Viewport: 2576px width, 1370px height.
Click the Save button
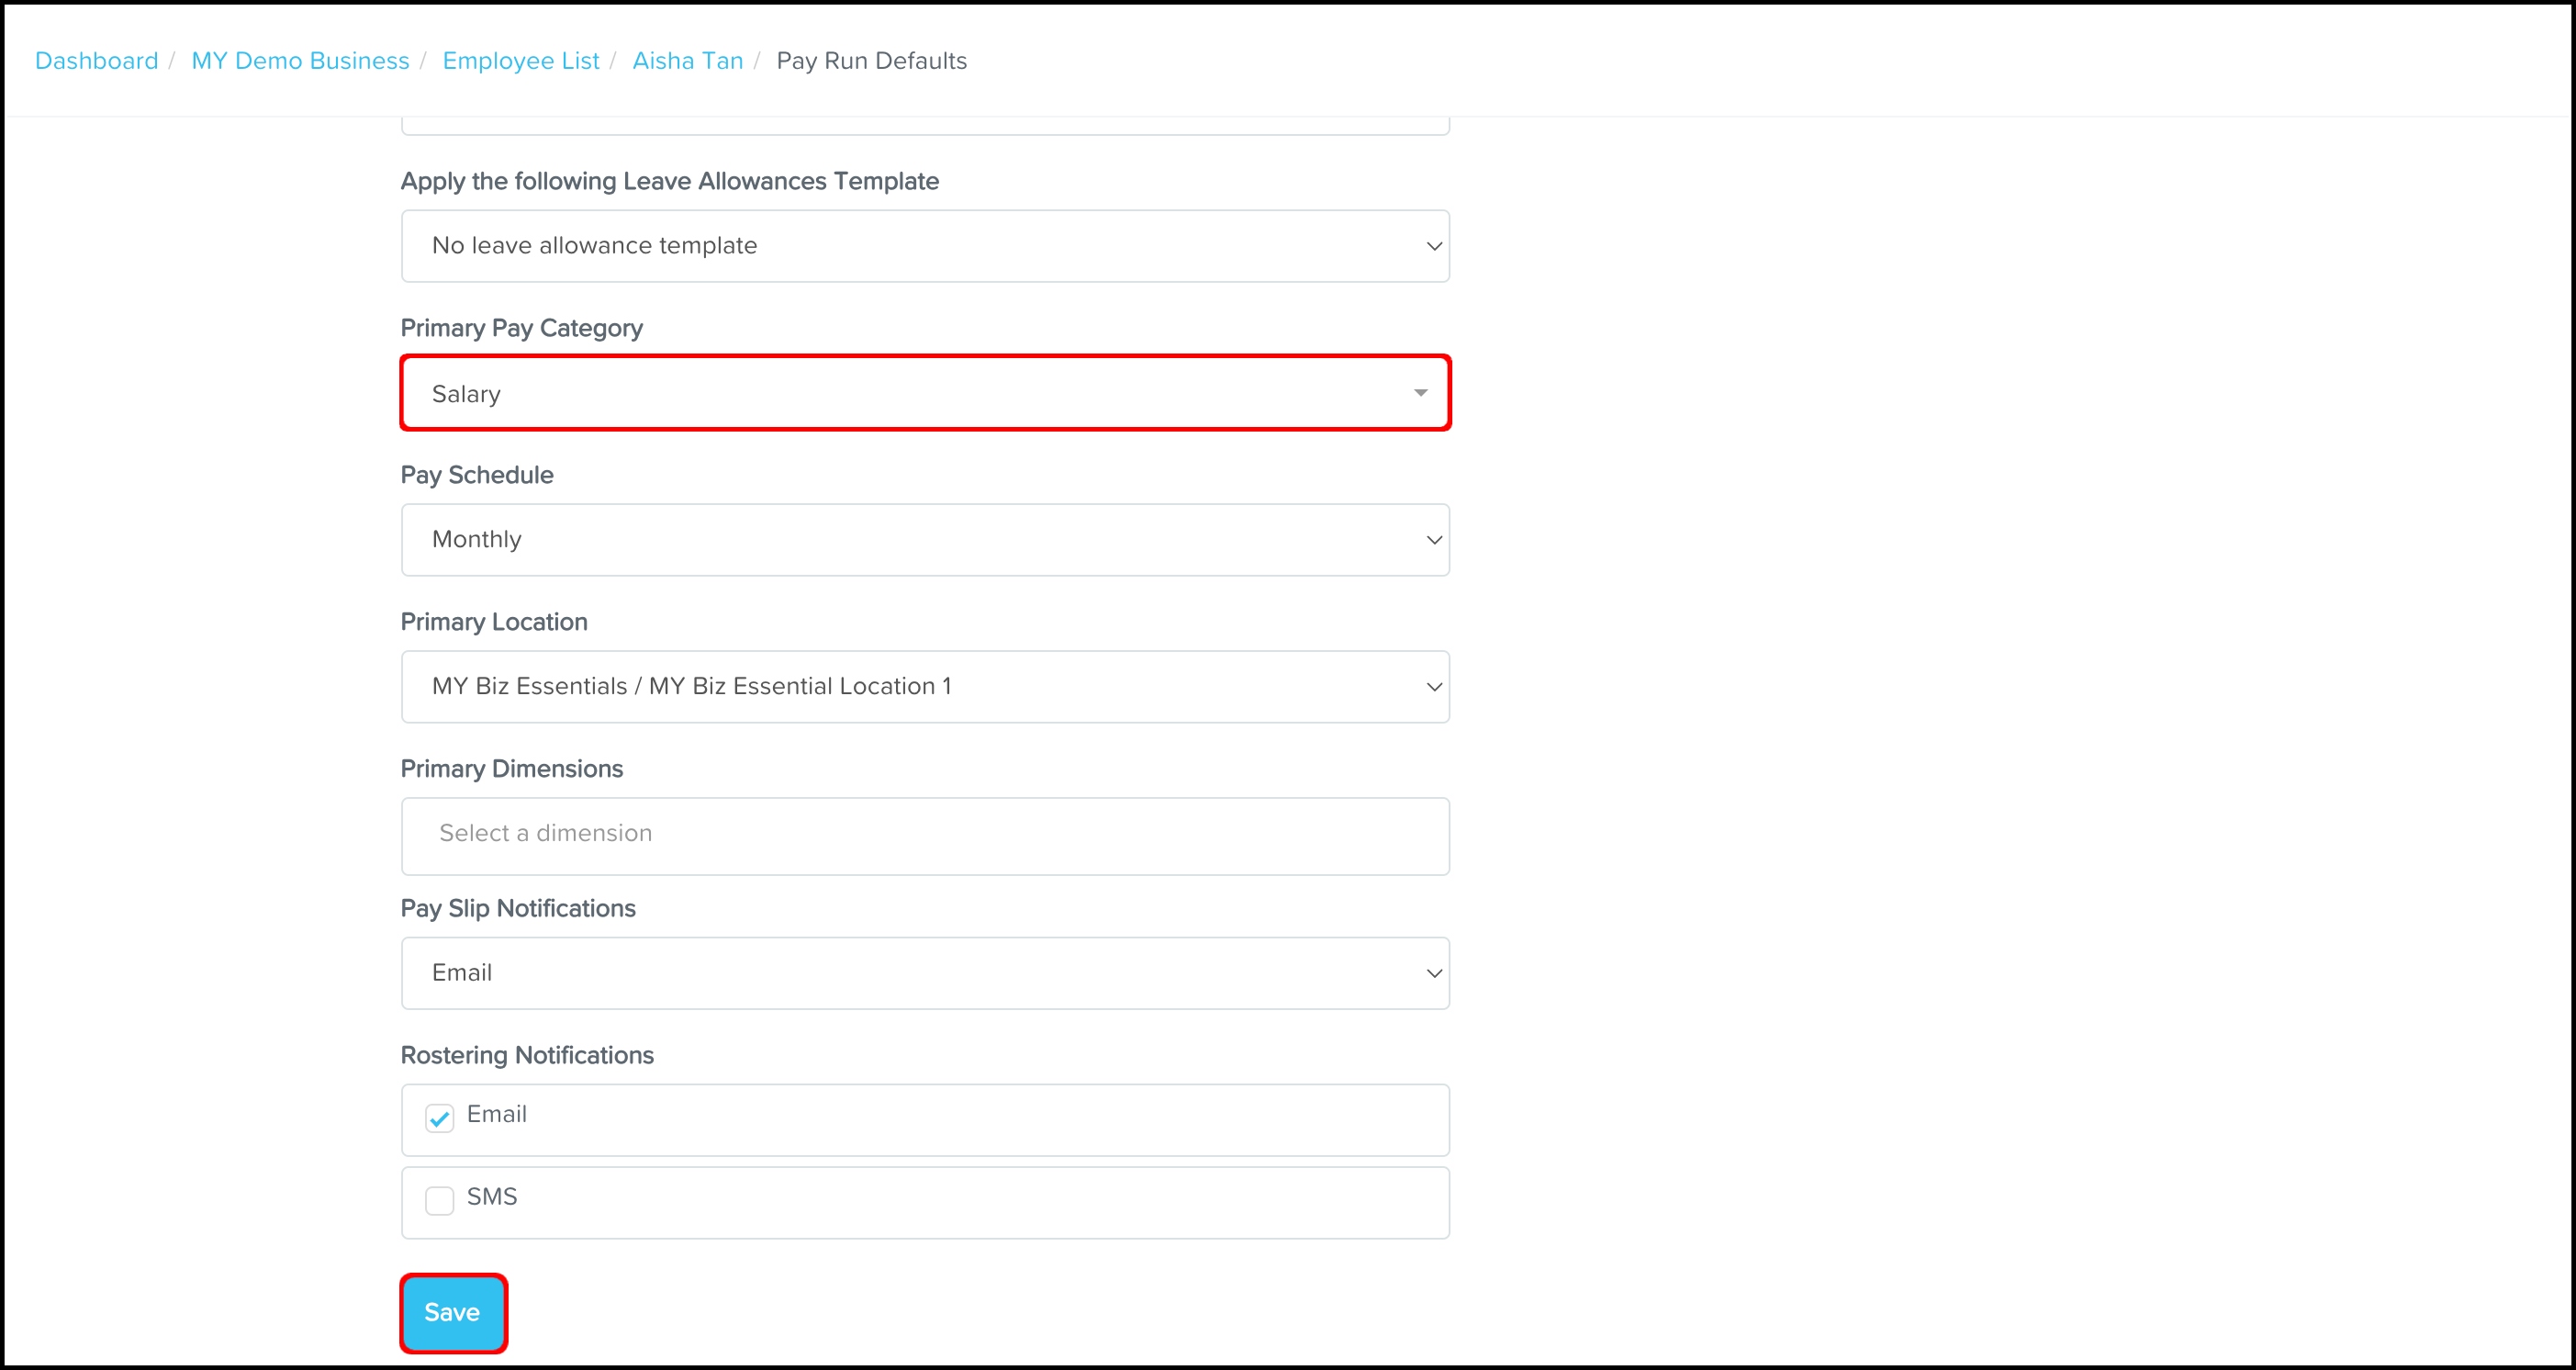453,1312
